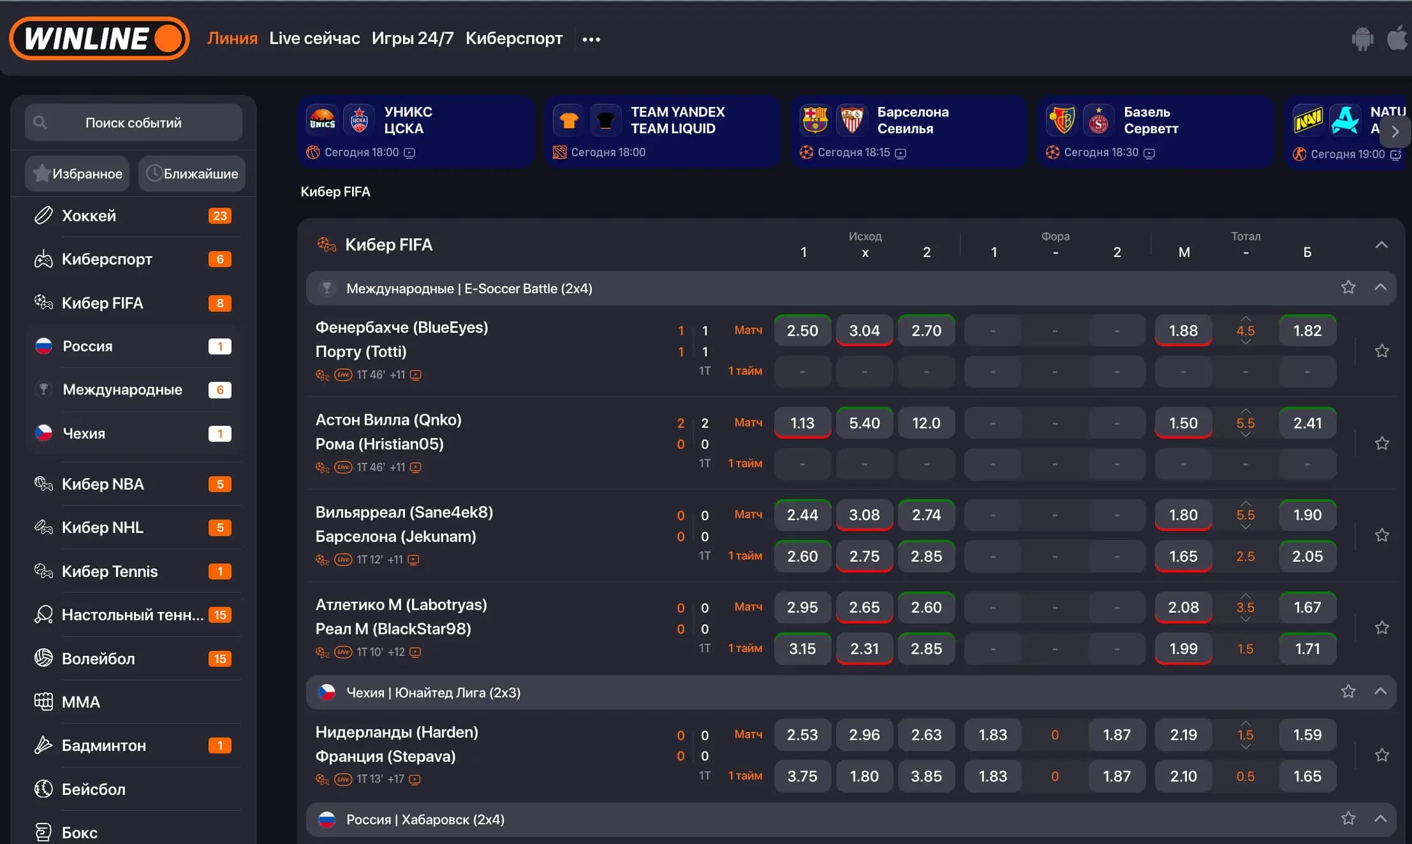This screenshot has width=1412, height=844.
Task: Click the search magnifier icon
Action: click(x=40, y=122)
